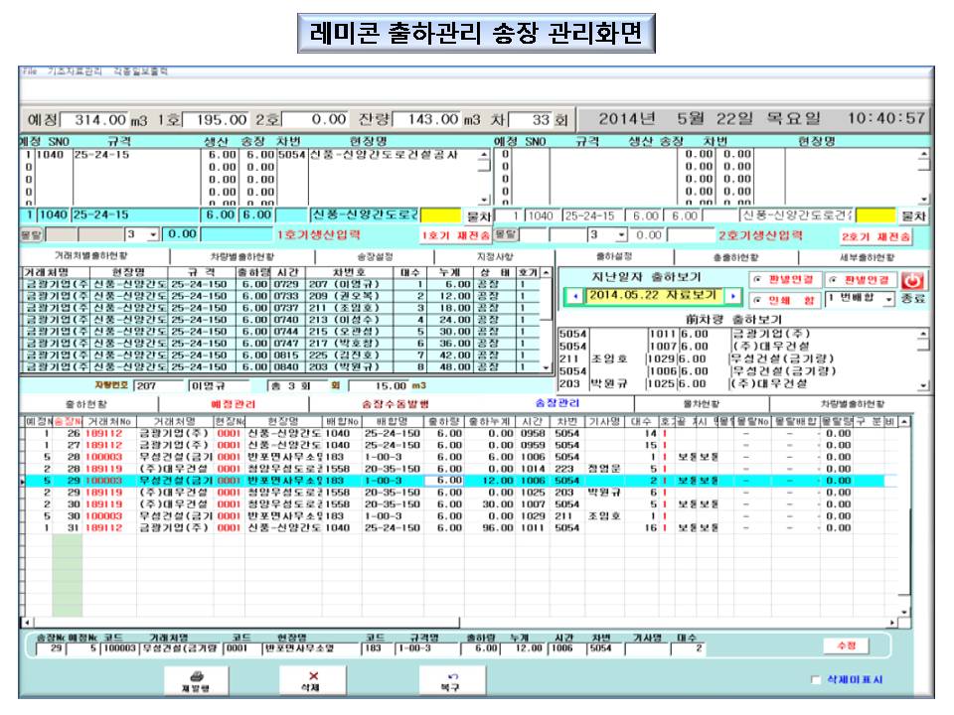Switch to the 예정관리 tab
954x715 pixels.
pos(233,404)
